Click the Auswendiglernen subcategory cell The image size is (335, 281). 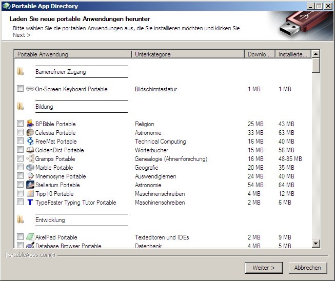155,176
